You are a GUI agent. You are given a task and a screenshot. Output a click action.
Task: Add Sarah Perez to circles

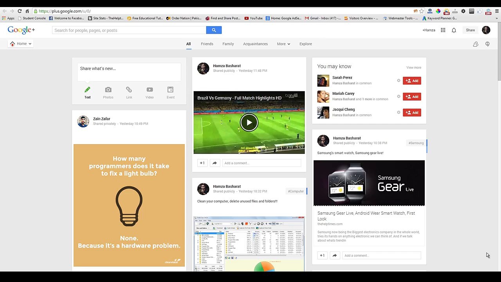[x=412, y=81]
